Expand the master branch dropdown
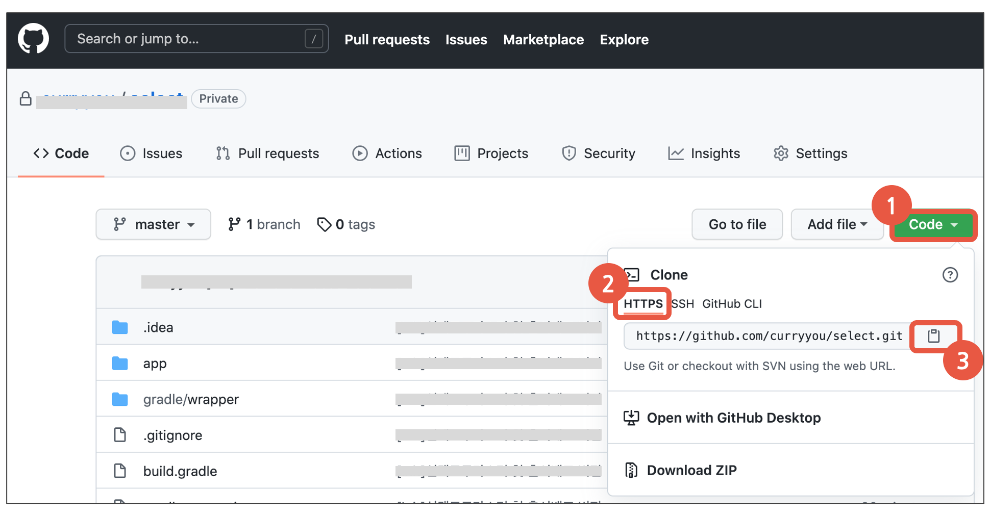This screenshot has width=990, height=517. (x=154, y=224)
